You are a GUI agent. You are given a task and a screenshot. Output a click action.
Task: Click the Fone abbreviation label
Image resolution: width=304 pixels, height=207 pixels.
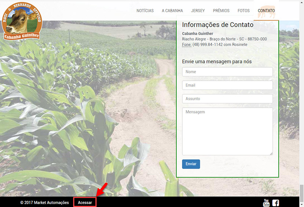pos(187,45)
